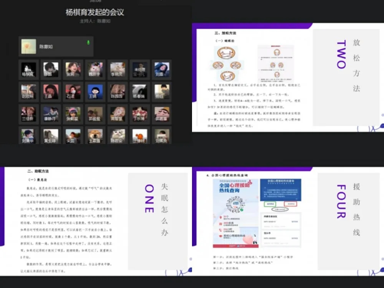Click the host label 主持人：陈意如

click(95, 21)
